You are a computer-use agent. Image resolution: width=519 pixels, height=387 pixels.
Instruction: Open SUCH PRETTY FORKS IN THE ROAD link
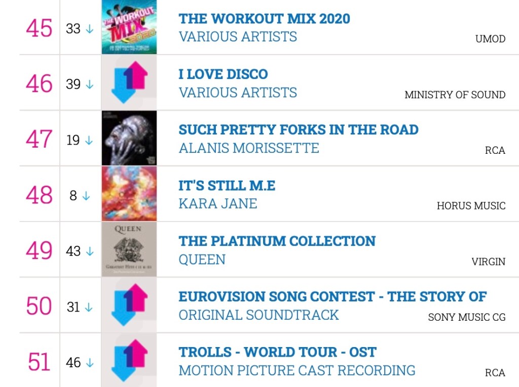[x=299, y=130]
